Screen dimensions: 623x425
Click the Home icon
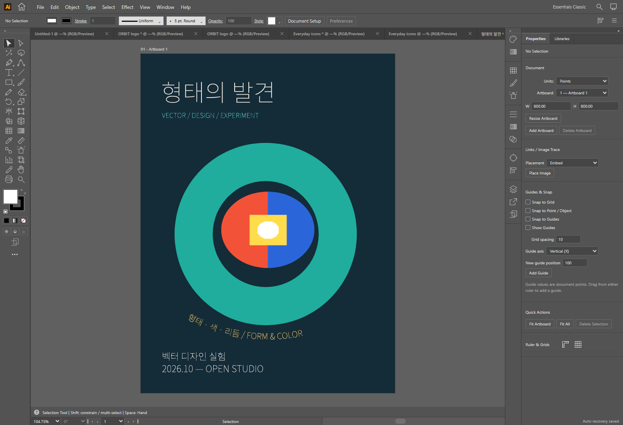pos(21,7)
